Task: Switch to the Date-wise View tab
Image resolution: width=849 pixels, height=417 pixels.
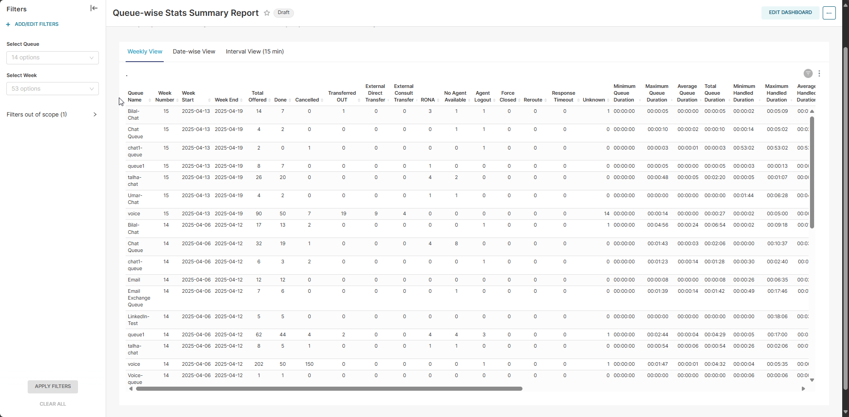Action: pyautogui.click(x=194, y=52)
